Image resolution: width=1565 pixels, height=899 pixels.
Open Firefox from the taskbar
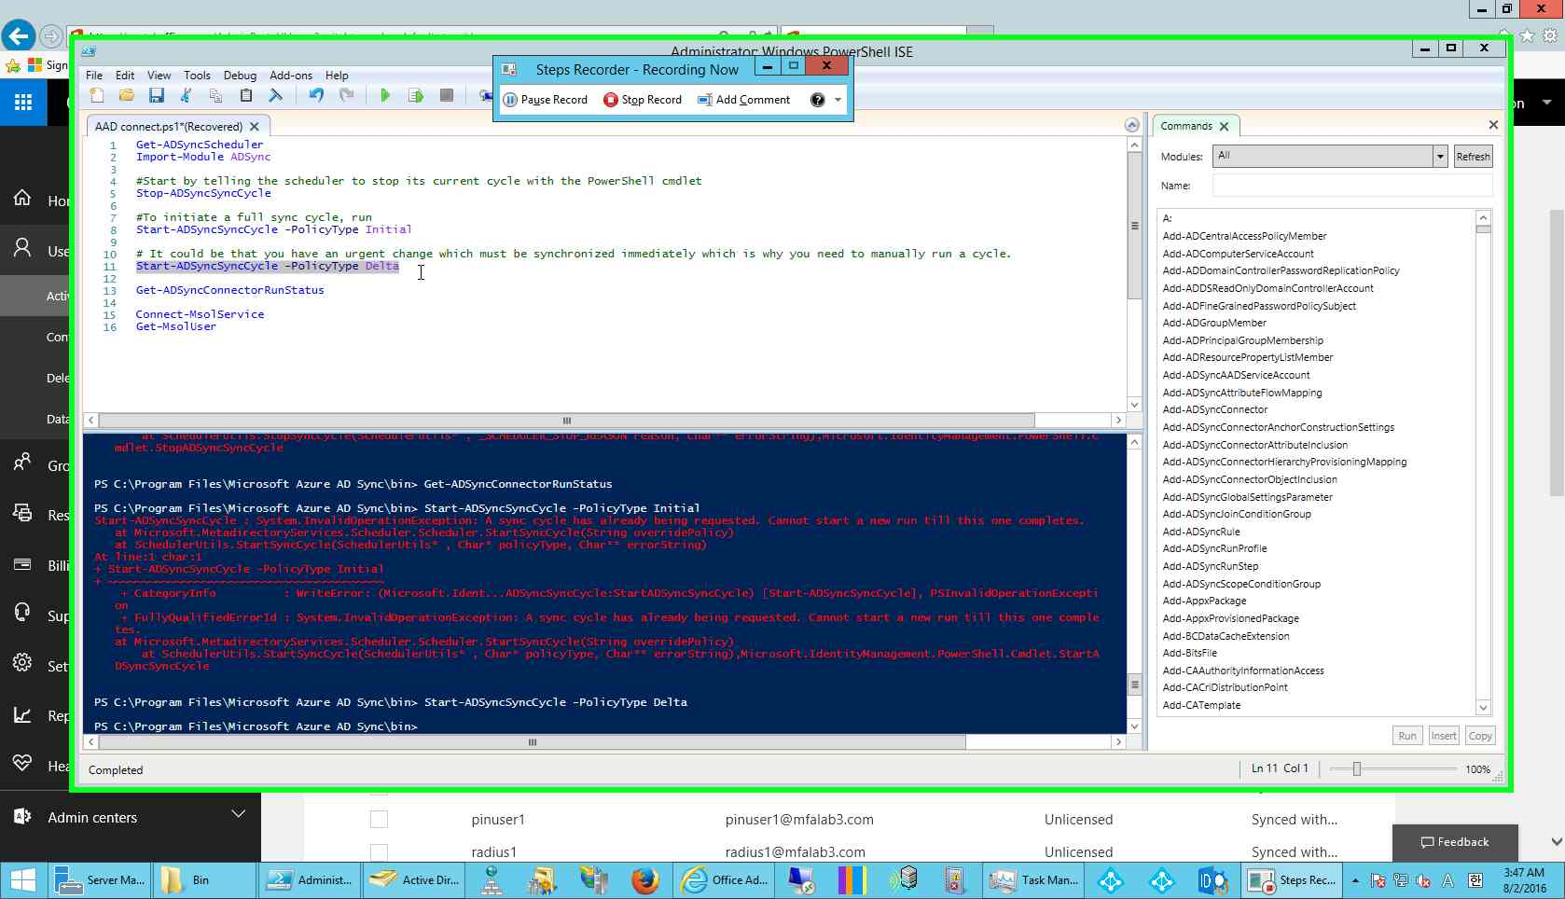tap(644, 879)
